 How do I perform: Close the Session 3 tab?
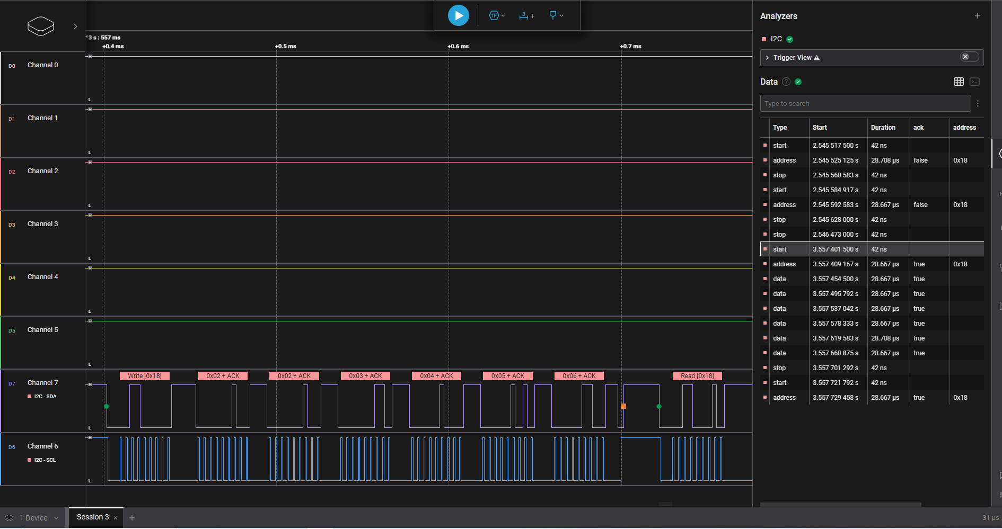coord(116,518)
